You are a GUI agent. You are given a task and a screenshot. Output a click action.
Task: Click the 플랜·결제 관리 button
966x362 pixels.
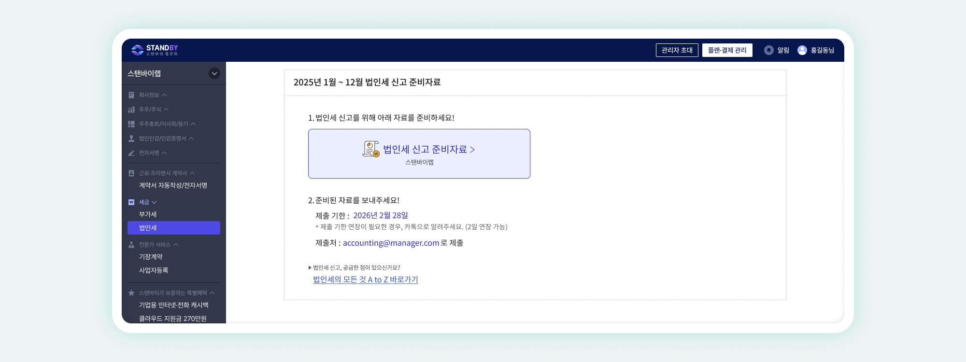click(727, 50)
